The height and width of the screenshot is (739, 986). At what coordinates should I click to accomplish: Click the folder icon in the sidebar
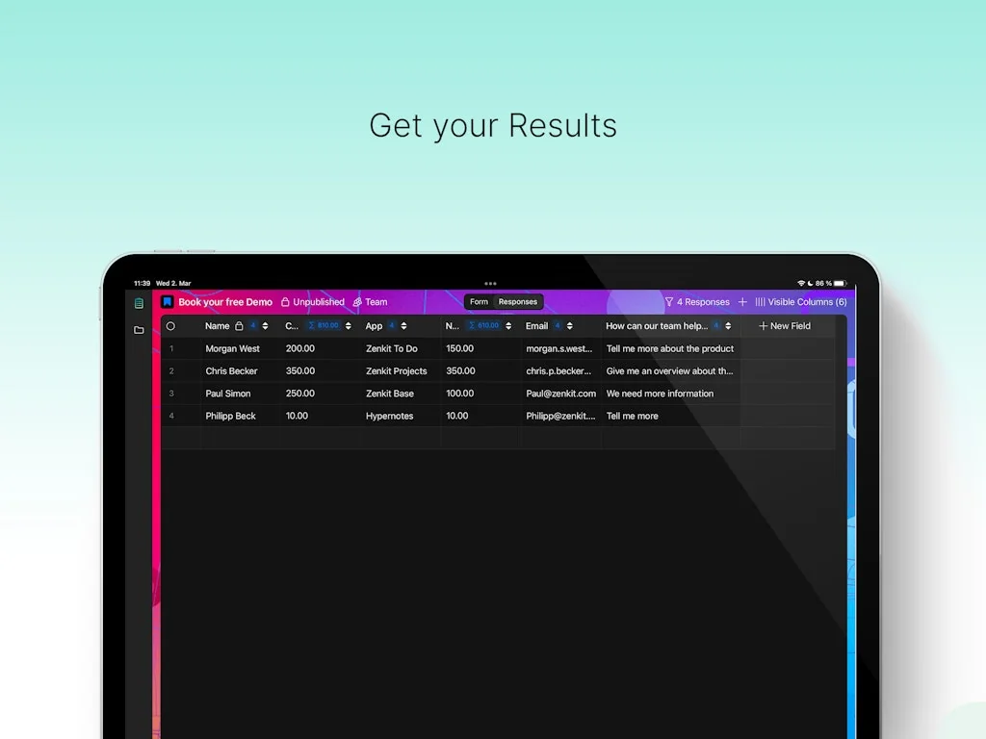138,329
